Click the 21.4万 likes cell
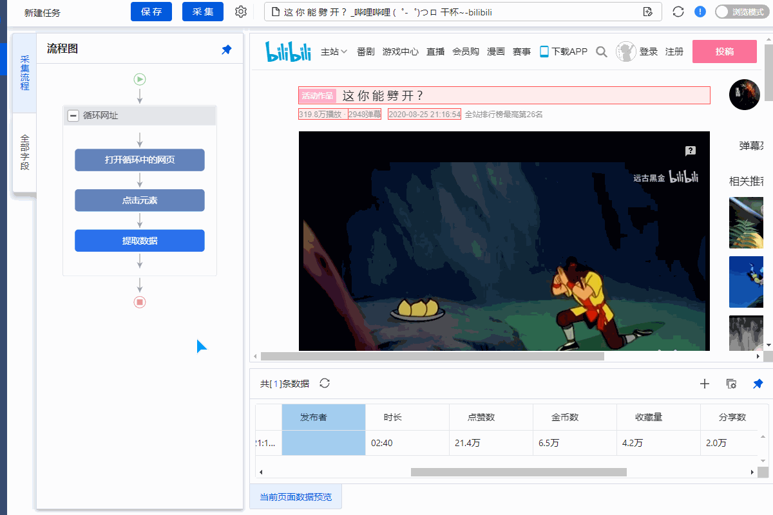Image resolution: width=773 pixels, height=515 pixels. coord(491,443)
